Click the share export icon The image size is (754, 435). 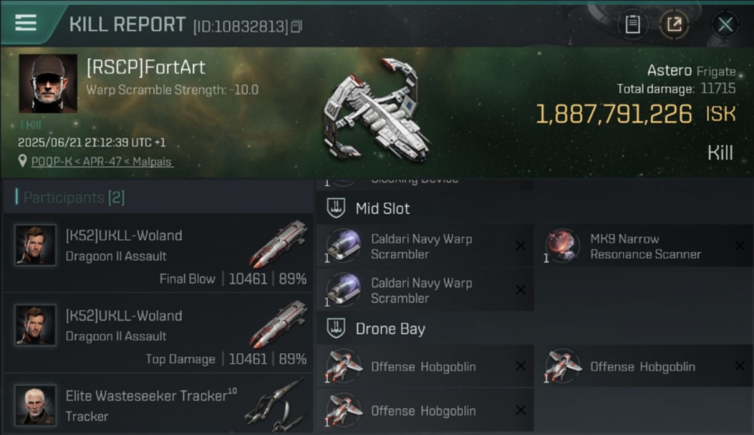coord(674,24)
